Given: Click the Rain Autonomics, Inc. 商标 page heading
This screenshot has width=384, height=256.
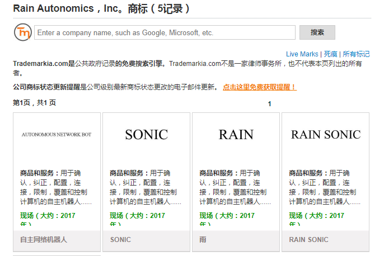Looking at the screenshot, I should pos(101,8).
